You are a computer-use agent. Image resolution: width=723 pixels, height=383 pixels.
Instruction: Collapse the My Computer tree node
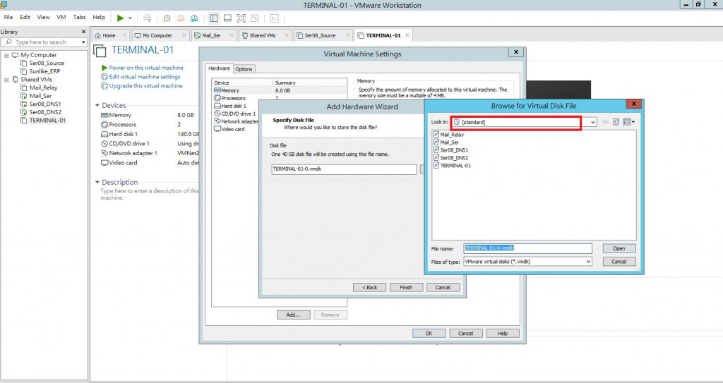coord(7,55)
